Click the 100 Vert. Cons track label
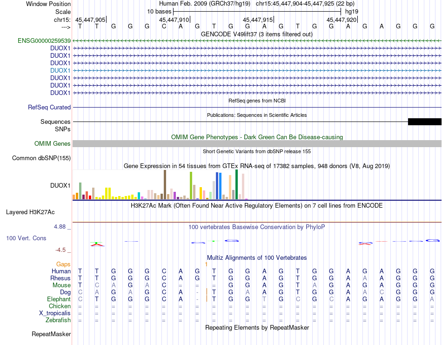This screenshot has height=345, width=442. tap(26, 238)
